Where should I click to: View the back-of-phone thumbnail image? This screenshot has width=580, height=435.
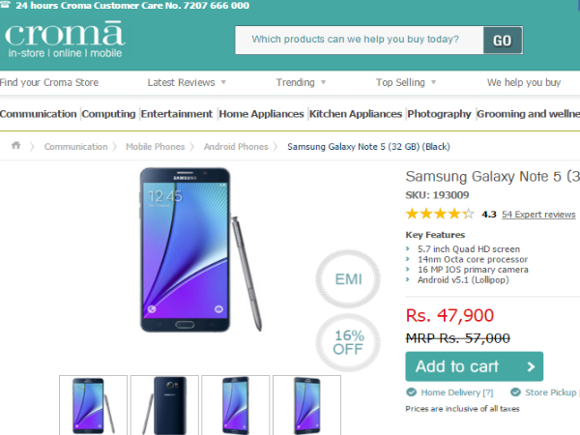point(164,405)
